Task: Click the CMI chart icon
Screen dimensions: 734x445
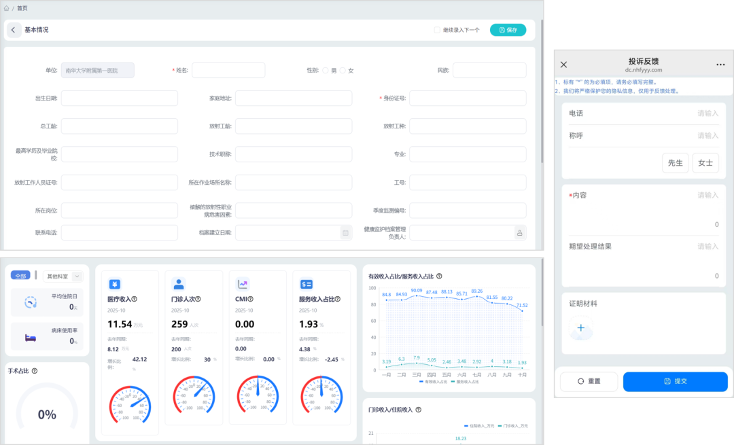Action: click(243, 284)
